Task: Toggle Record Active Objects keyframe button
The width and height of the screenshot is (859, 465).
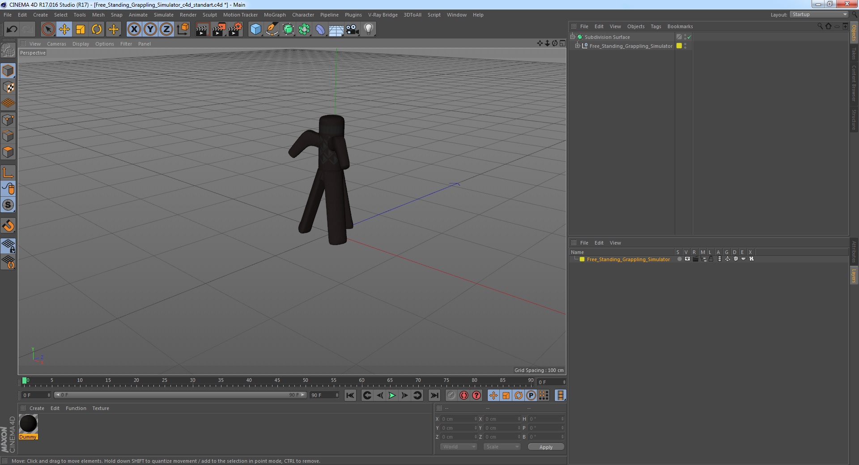Action: click(x=451, y=395)
